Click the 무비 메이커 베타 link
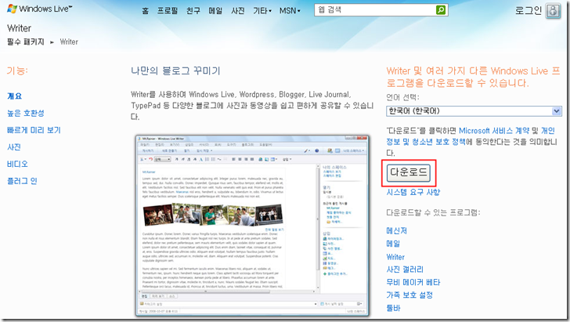This screenshot has height=322, width=570. click(413, 282)
